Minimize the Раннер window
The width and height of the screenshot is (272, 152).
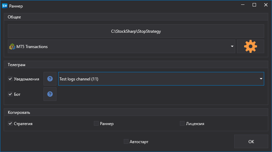click(243, 5)
